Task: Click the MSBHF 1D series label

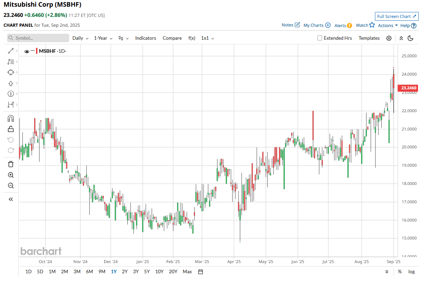Action: click(53, 51)
